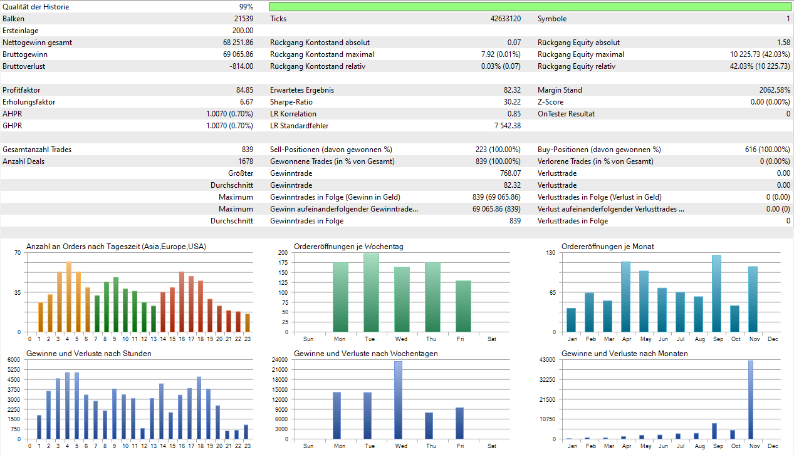Click the Sep bar in order openings by month chart
794x455 pixels.
pyautogui.click(x=716, y=294)
